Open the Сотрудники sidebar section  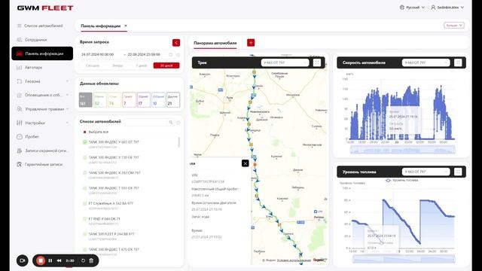32,40
